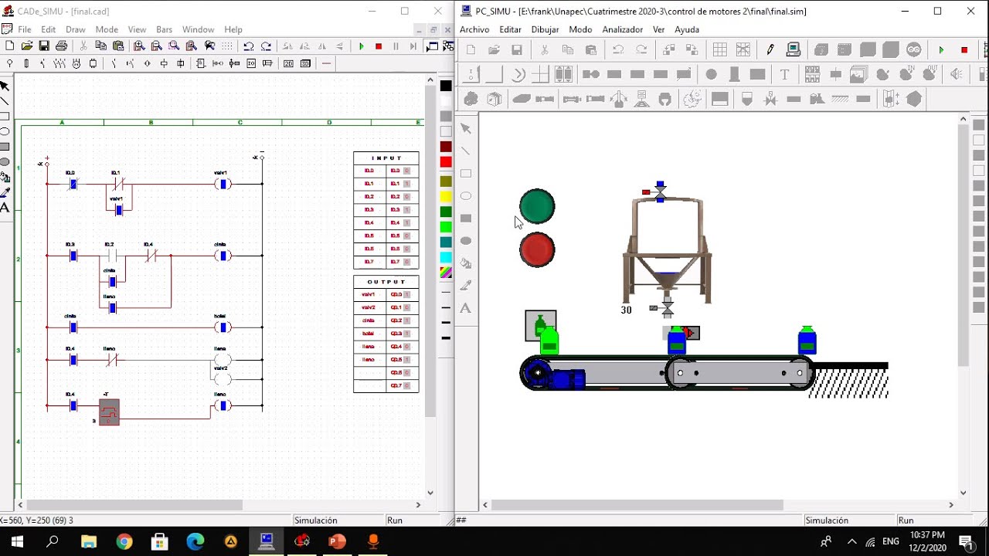The image size is (989, 556).
Task: Push the red stop button in PC_SIMU
Action: [537, 250]
